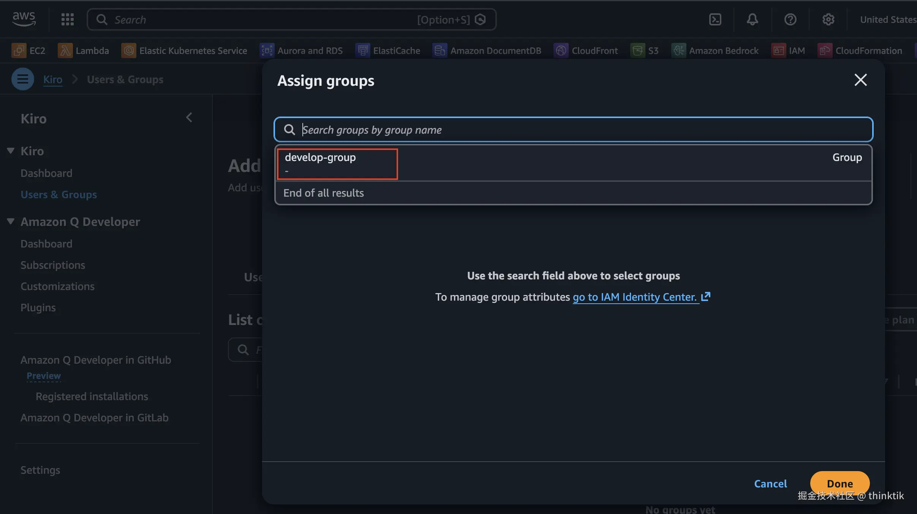
Task: Open the Amazon Bedrock shortcut
Action: 715,50
